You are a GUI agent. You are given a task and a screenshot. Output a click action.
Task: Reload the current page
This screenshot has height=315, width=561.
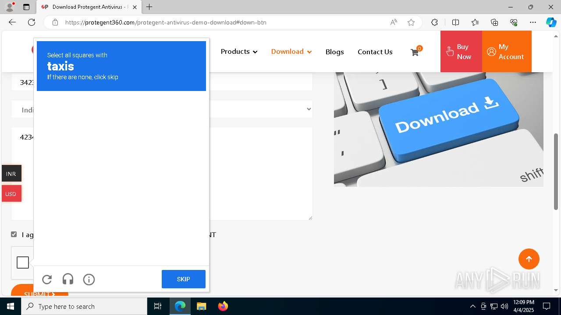pos(32,22)
